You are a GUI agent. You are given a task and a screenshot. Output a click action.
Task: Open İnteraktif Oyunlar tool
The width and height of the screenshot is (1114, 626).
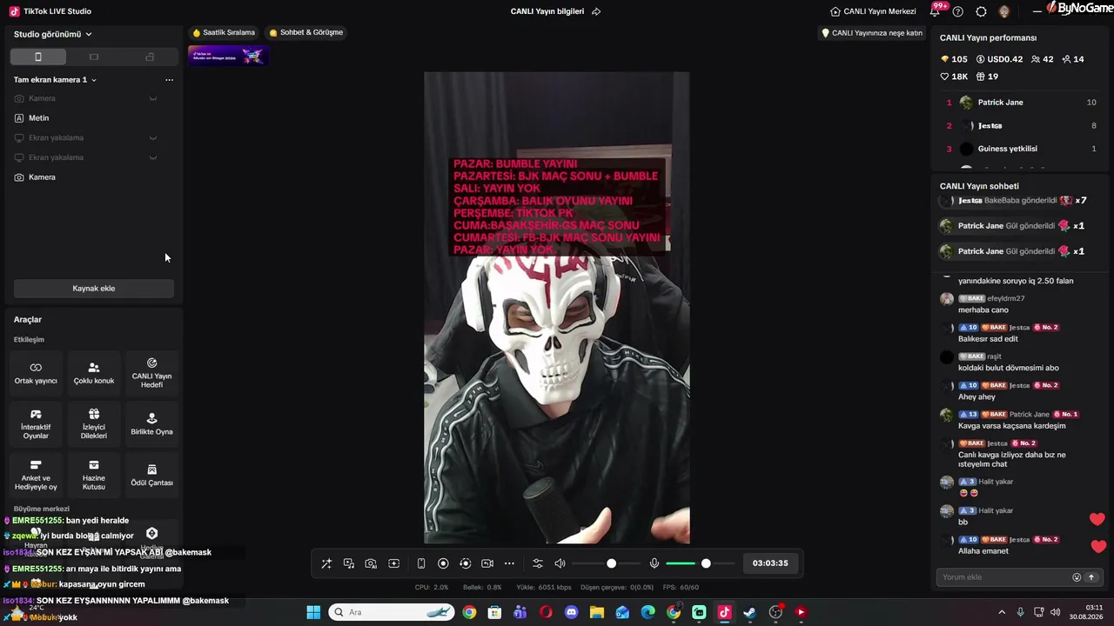coord(36,424)
